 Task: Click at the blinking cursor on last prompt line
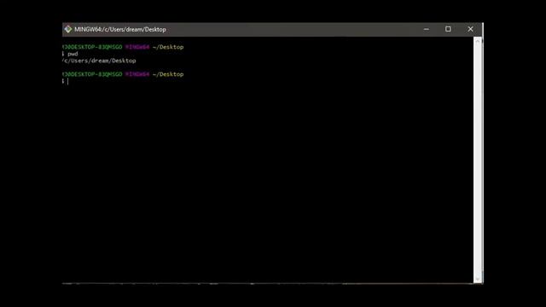(68, 81)
